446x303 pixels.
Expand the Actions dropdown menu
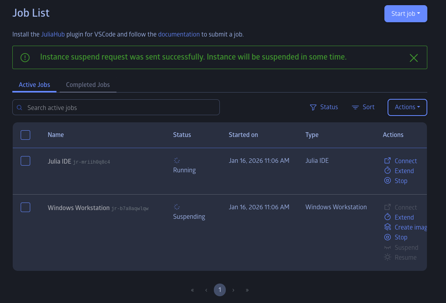(x=407, y=107)
